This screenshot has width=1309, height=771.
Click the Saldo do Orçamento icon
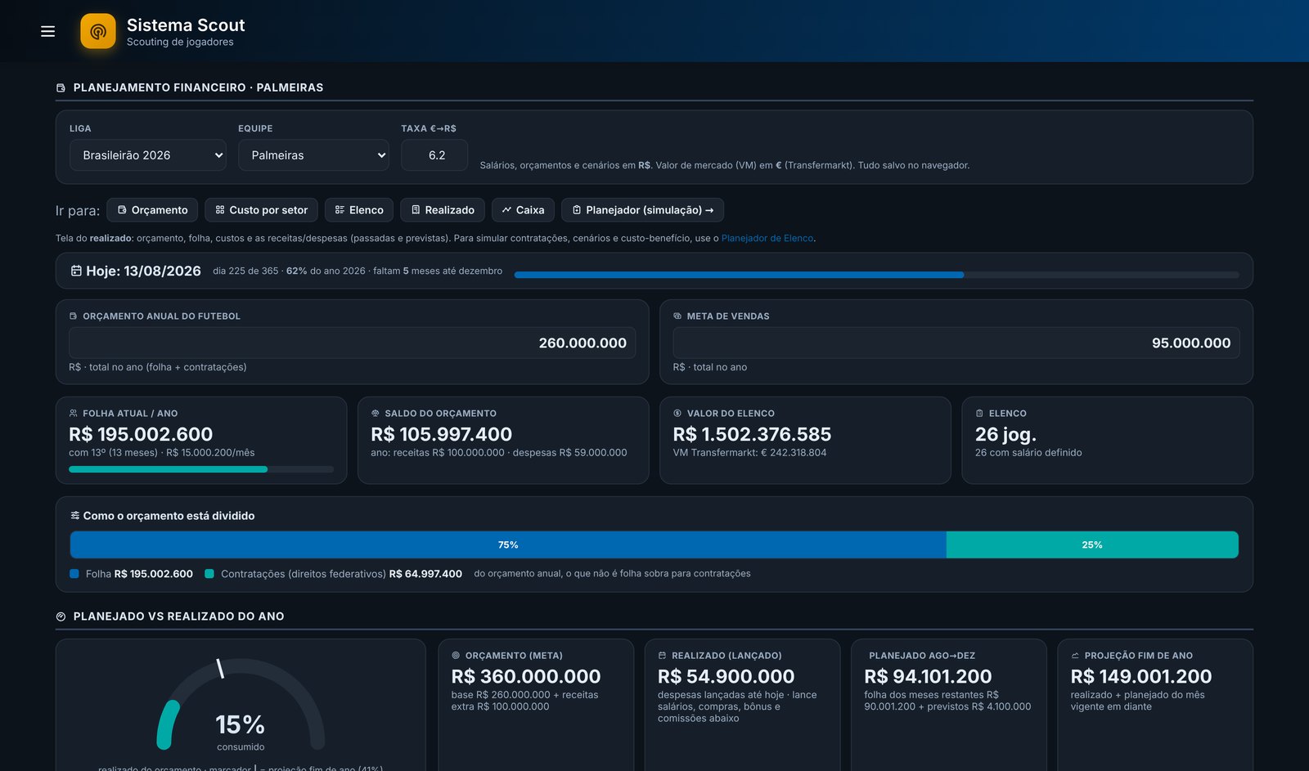tap(376, 414)
